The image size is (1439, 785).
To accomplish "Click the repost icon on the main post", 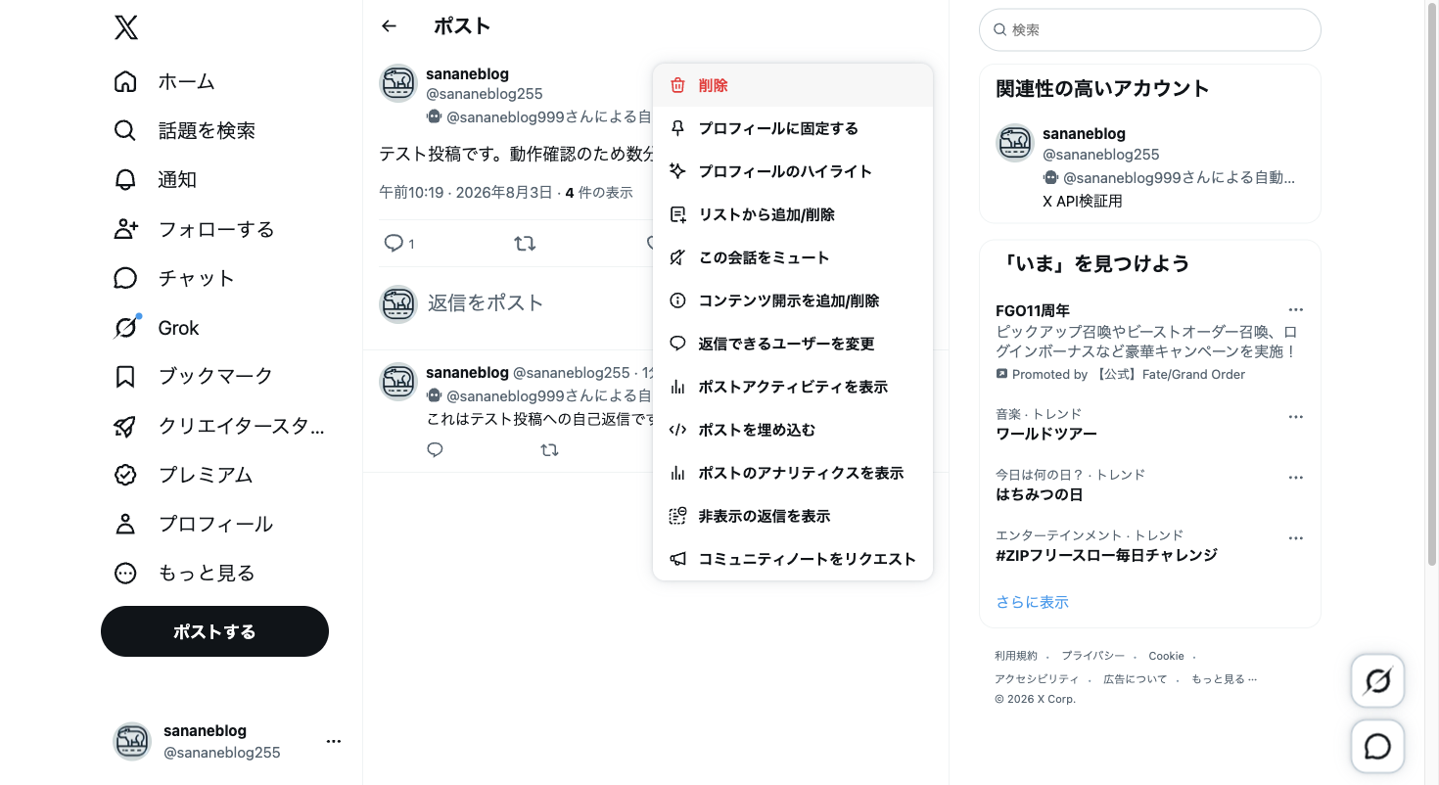I will pos(525,243).
